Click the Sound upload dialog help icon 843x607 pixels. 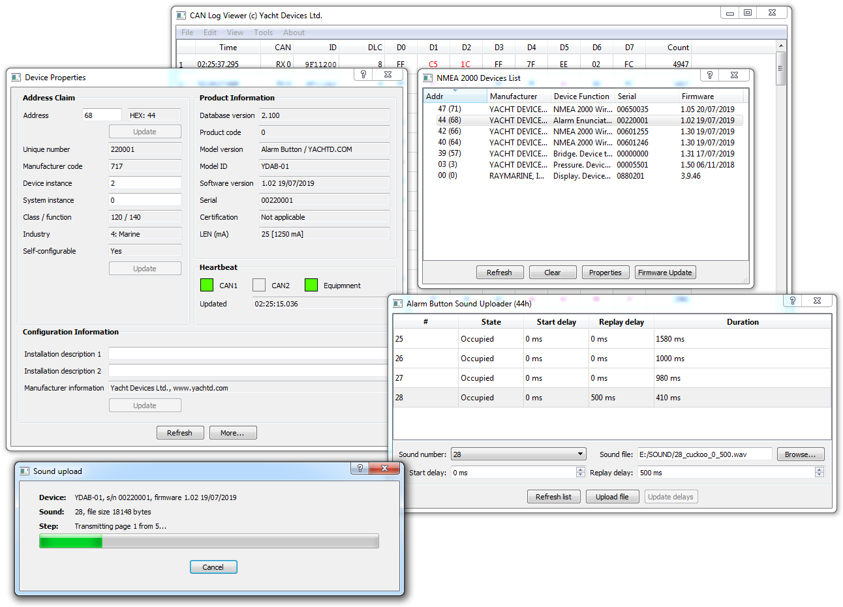pos(360,468)
